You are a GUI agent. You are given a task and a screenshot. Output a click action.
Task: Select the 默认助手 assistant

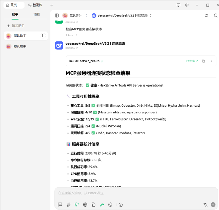pyautogui.click(x=26, y=46)
